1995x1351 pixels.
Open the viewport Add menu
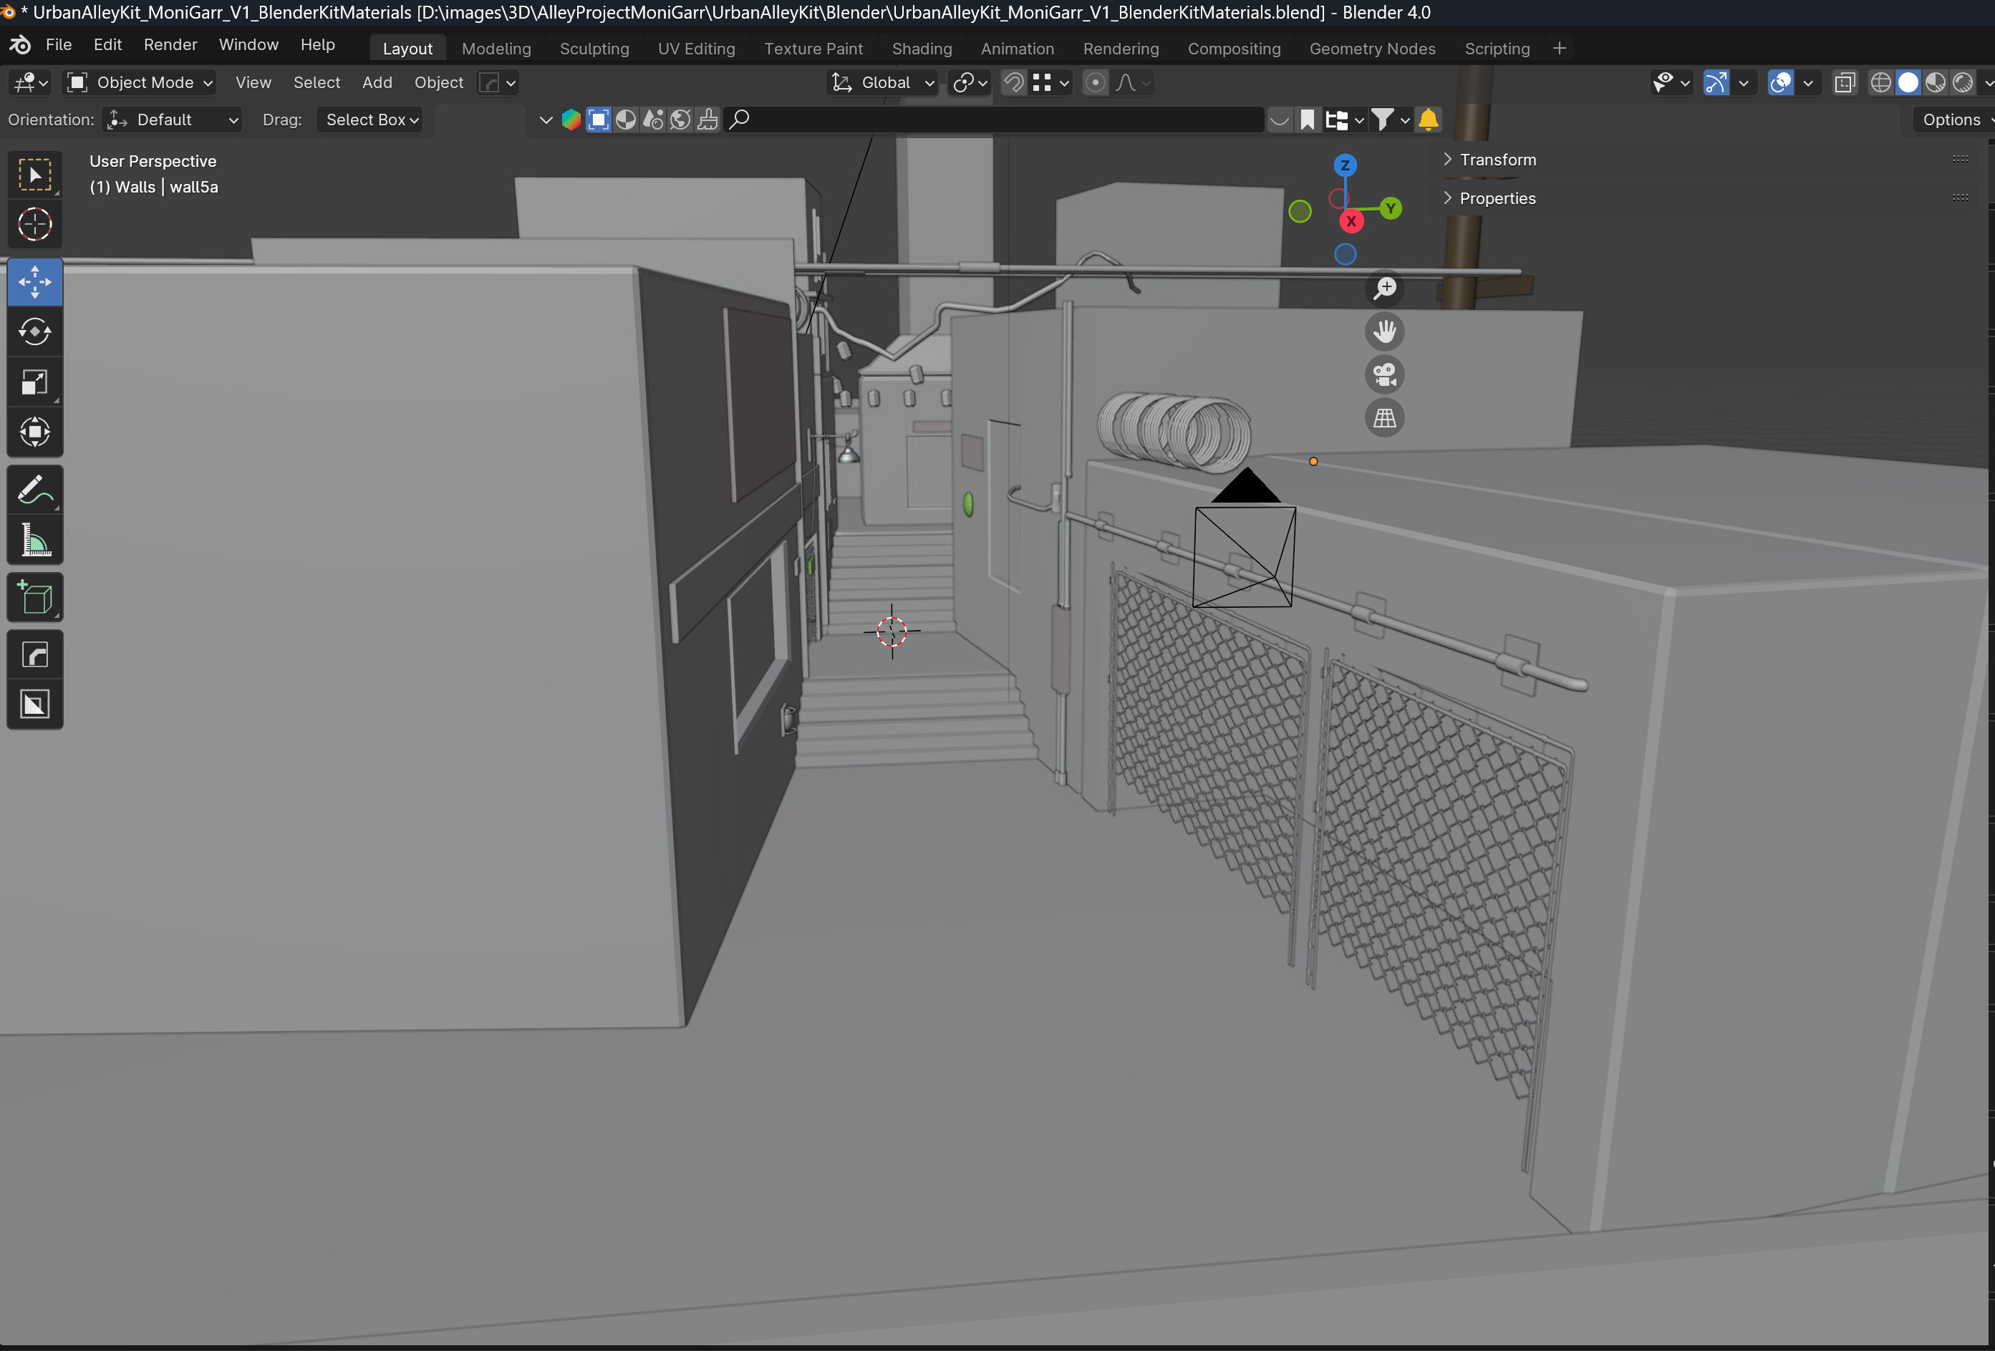(377, 82)
